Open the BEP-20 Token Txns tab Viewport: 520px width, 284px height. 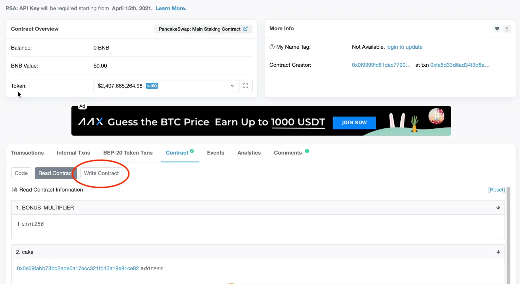[x=128, y=153]
